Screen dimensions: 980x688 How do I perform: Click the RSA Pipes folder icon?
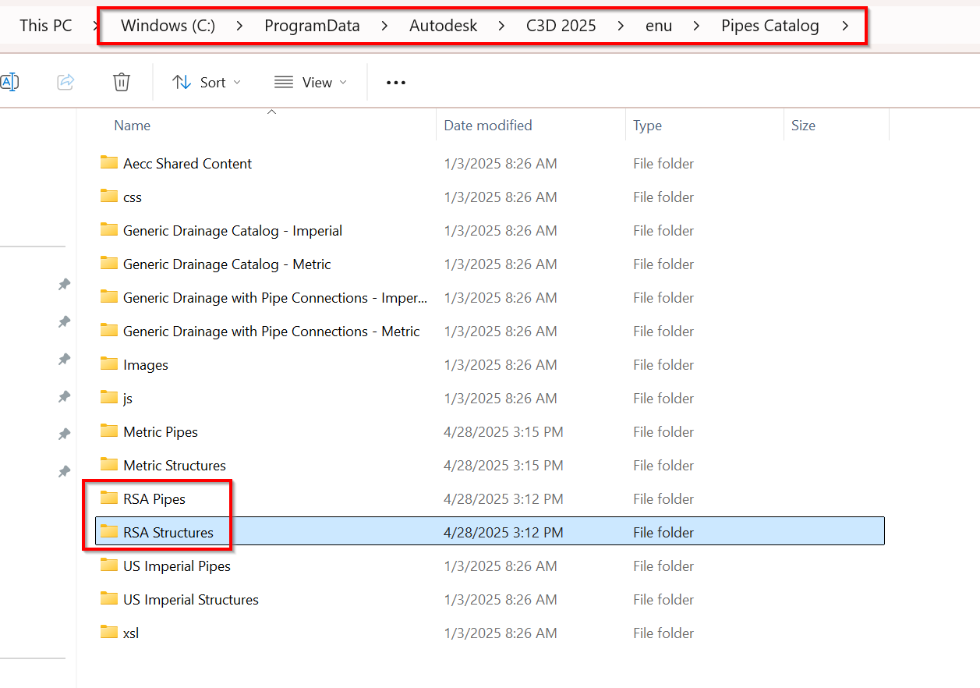click(108, 498)
